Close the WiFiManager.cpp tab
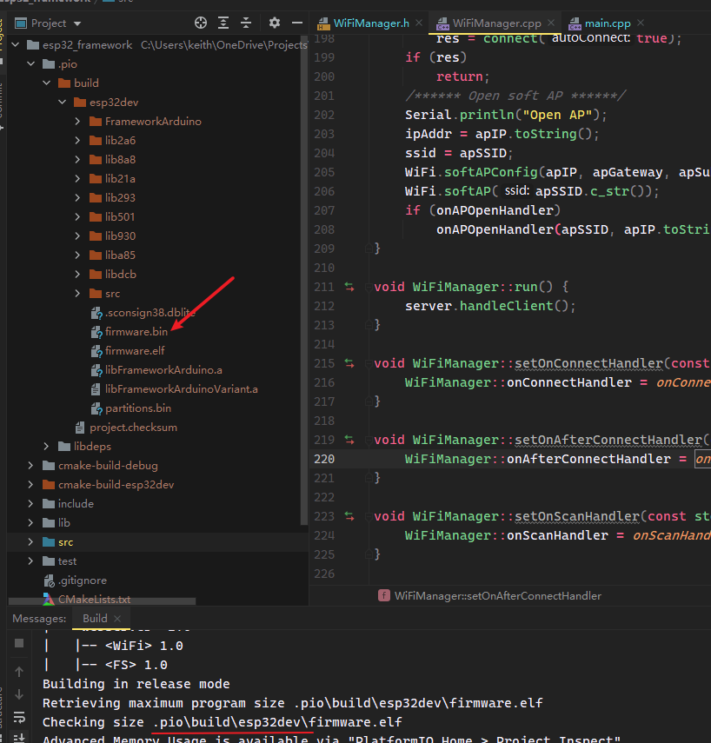The height and width of the screenshot is (743, 711). click(x=551, y=23)
